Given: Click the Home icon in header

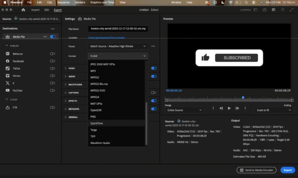Looking at the screenshot, I should click(x=23, y=10).
